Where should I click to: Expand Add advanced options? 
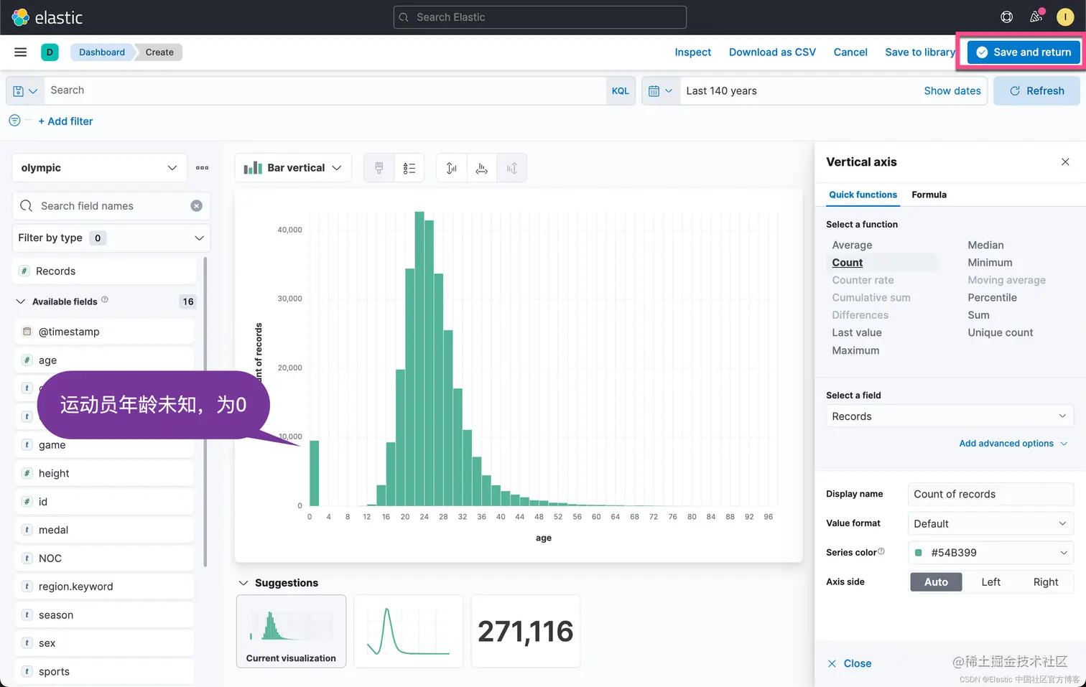click(x=1013, y=444)
